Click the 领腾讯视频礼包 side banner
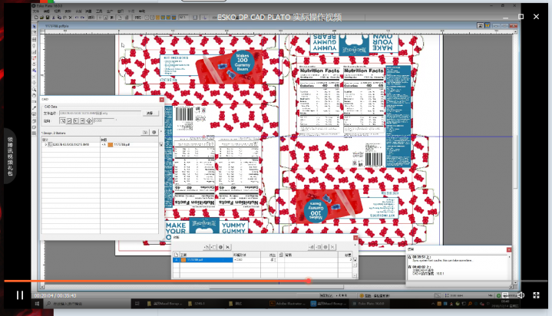Viewport: 552px width, 316px height. pyautogui.click(x=9, y=158)
